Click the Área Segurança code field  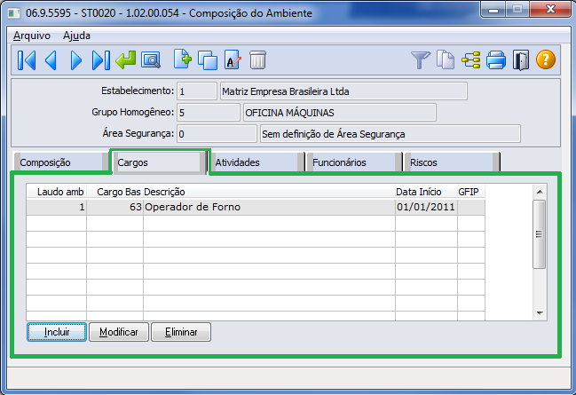[x=217, y=134]
